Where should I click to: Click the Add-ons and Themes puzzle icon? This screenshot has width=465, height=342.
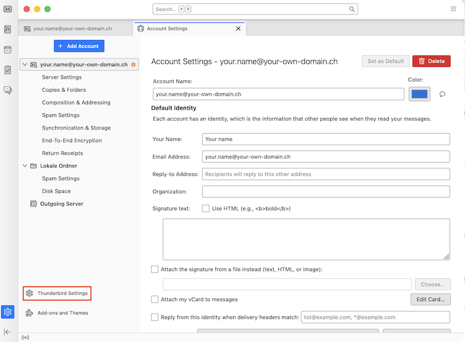tap(30, 313)
